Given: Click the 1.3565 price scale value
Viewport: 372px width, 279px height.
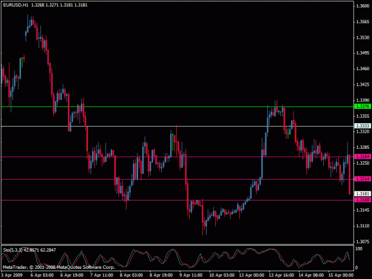Looking at the screenshot, I should pyautogui.click(x=362, y=22).
